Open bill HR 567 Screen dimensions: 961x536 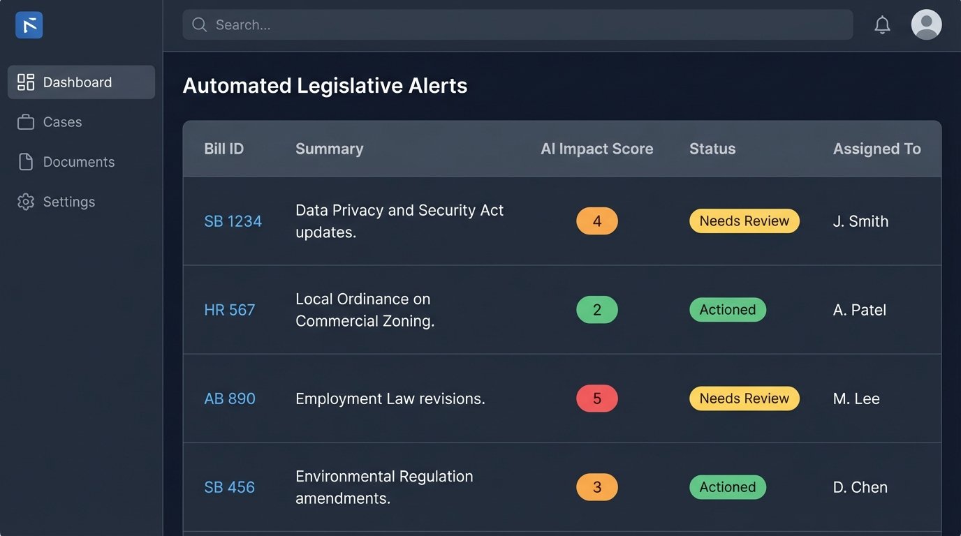pos(230,309)
